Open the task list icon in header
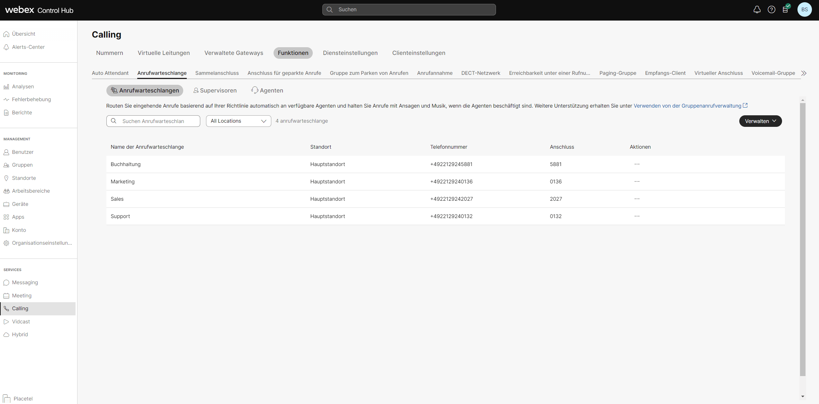The image size is (819, 404). coord(785,10)
